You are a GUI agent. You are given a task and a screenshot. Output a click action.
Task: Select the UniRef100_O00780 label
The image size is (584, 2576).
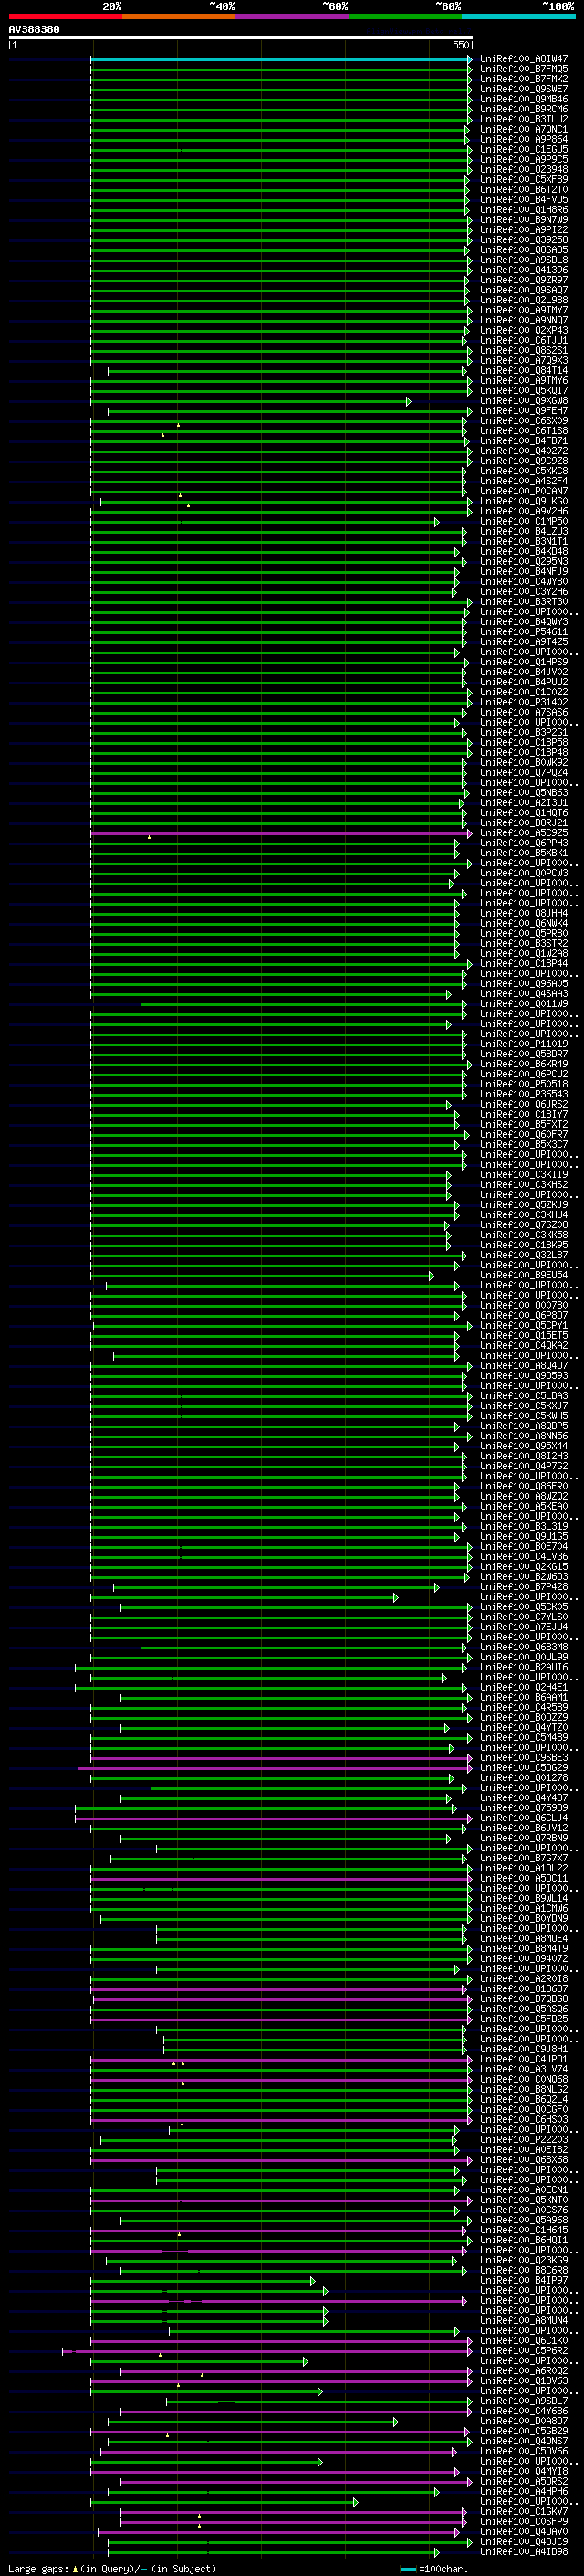(x=524, y=1305)
